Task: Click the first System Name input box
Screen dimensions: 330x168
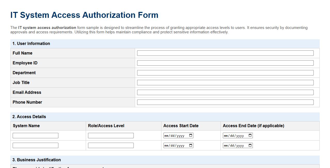Action: pyautogui.click(x=35, y=135)
